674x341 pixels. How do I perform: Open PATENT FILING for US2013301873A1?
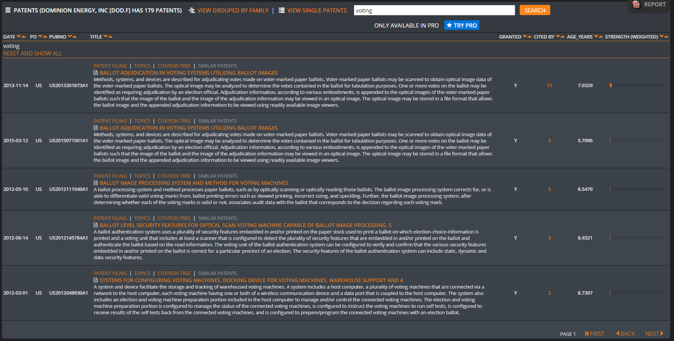[x=110, y=66]
